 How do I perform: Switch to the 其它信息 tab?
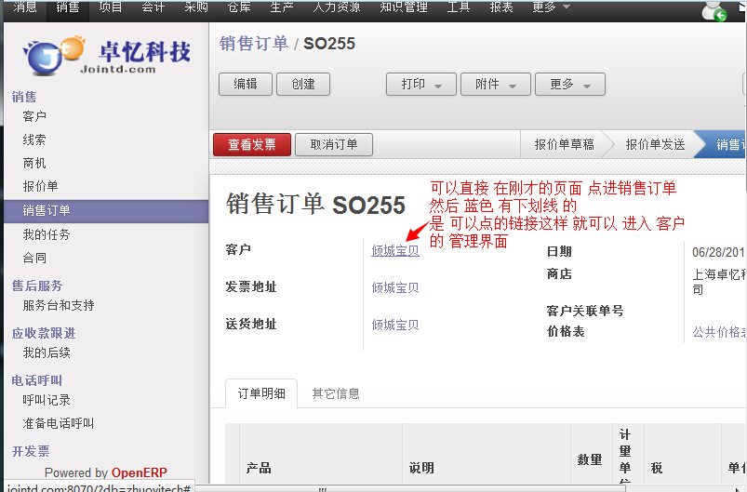[336, 393]
